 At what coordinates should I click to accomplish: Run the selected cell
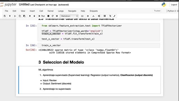42,16
